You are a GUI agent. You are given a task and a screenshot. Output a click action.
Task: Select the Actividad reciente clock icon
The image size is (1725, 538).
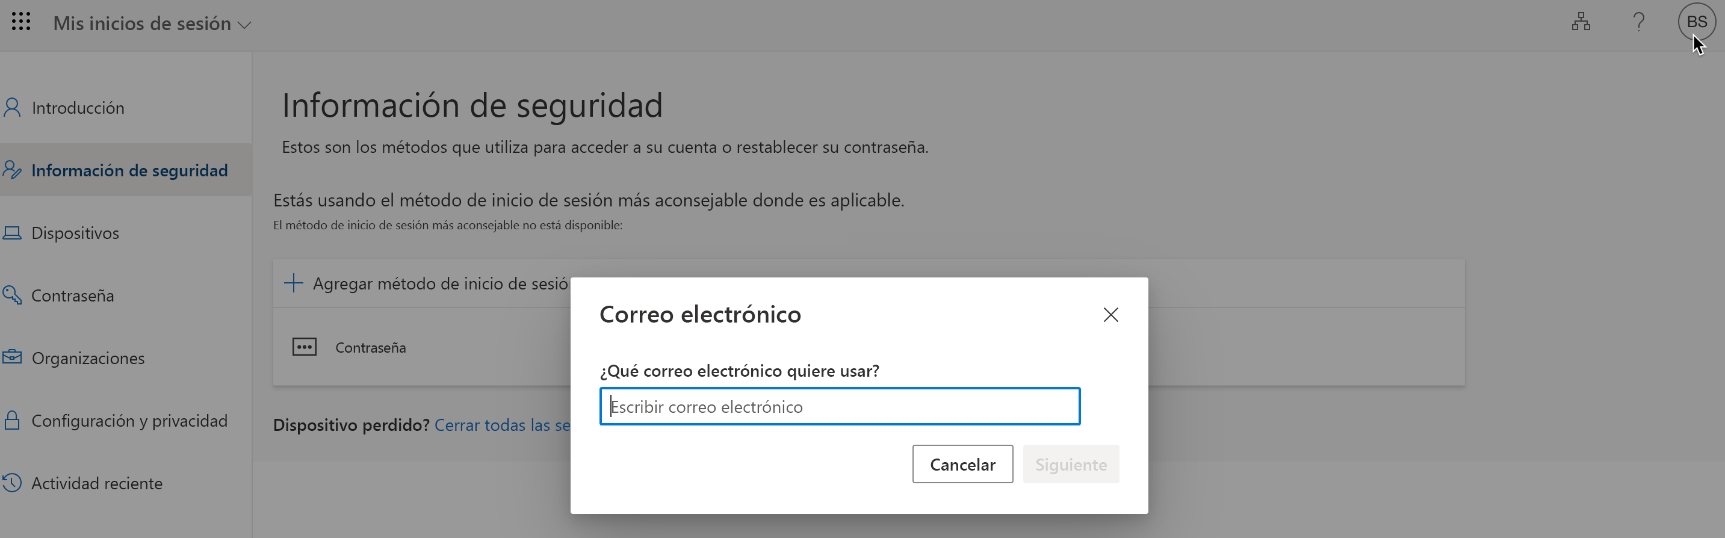tap(12, 483)
